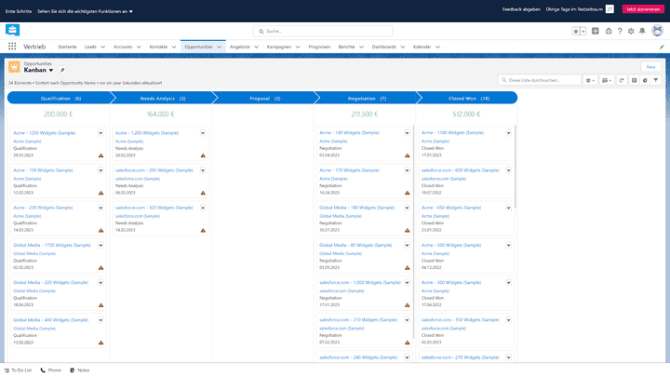Open the setup gear icon in header
Viewport: 670px width, 377px height.
coord(631,32)
